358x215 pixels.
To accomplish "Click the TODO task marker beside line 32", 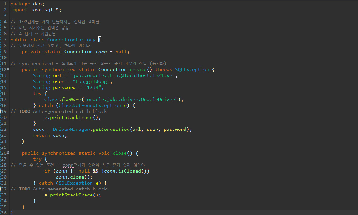I will click(0, 189).
